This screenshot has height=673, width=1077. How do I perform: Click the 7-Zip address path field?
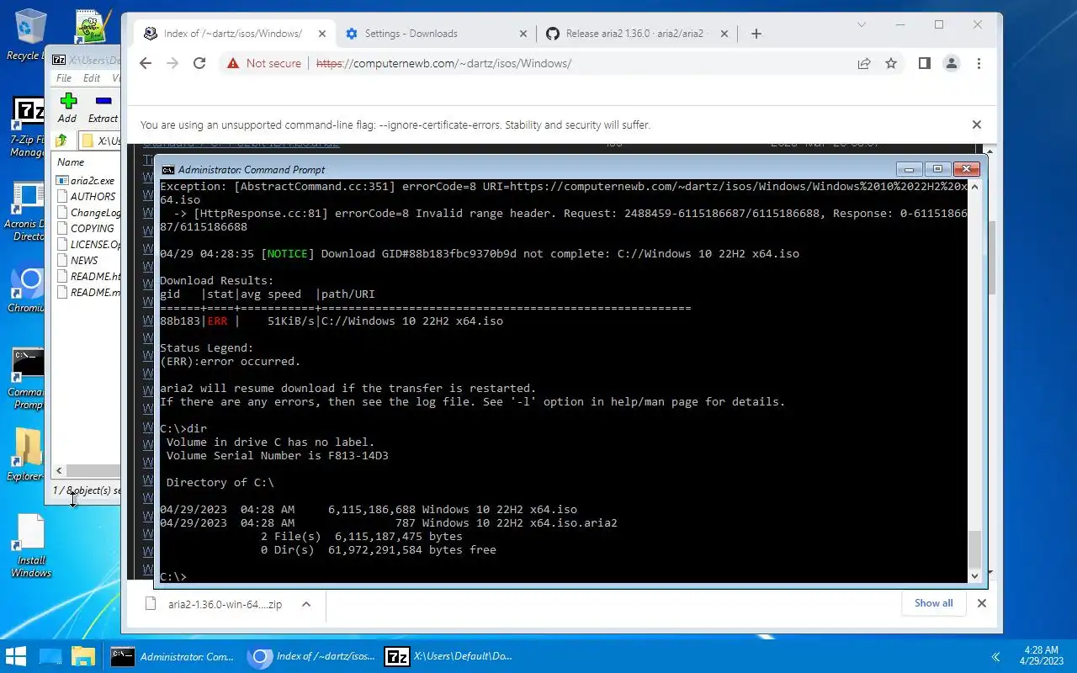pyautogui.click(x=101, y=140)
